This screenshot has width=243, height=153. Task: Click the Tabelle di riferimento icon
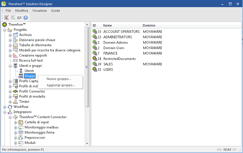15,45
